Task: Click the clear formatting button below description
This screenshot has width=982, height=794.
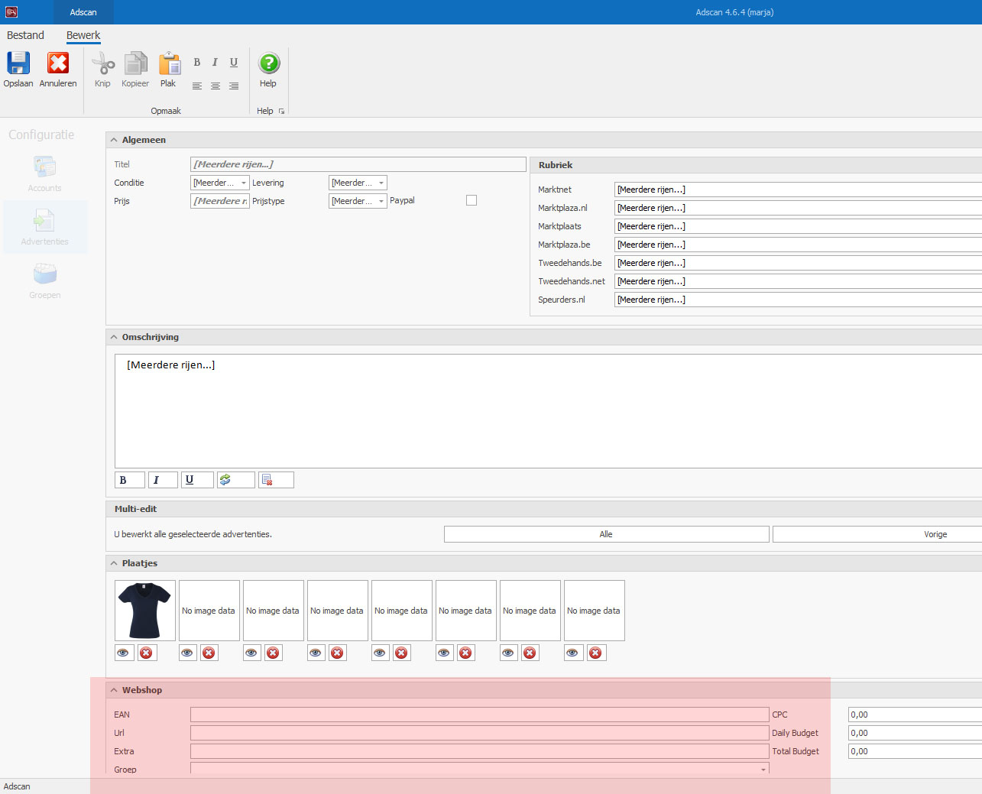Action: [276, 480]
